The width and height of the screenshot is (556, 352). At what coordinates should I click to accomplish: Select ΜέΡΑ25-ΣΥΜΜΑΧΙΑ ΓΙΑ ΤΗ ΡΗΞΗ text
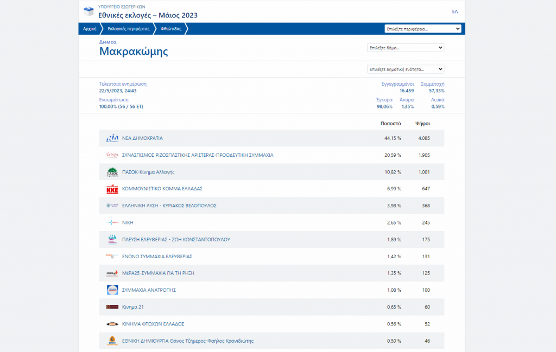coord(158,273)
